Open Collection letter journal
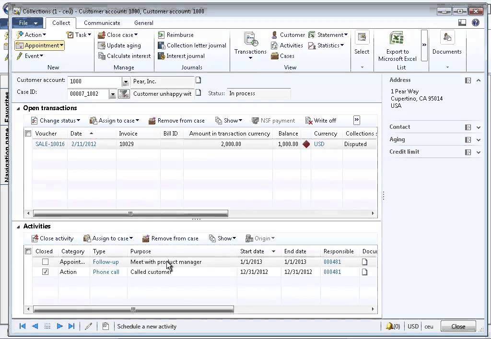The width and height of the screenshot is (491, 339). click(x=192, y=45)
